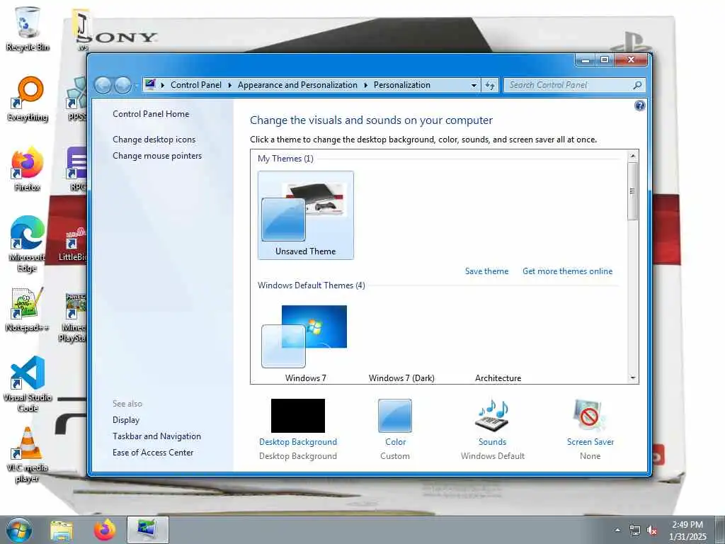Open the Help question mark icon

click(639, 106)
